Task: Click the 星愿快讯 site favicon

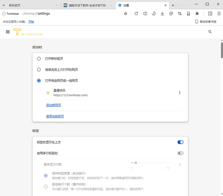Action: 48,93
